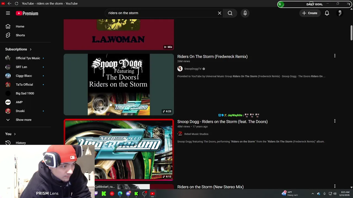This screenshot has width=353, height=198.
Task: Open the account avatar menu
Action: pyautogui.click(x=340, y=13)
